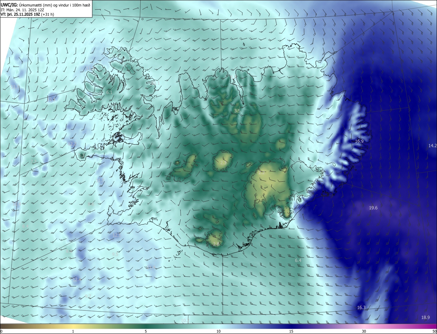
Task: Click the 'IT: Mán. 24. 11. 2025 12Z' line
Action: point(22,10)
